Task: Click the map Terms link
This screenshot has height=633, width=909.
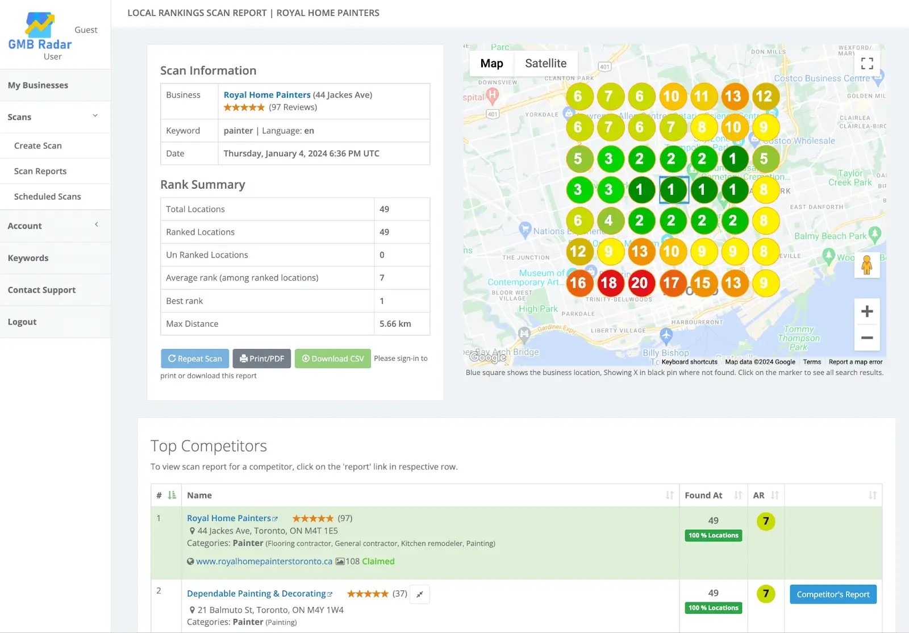Action: tap(812, 362)
